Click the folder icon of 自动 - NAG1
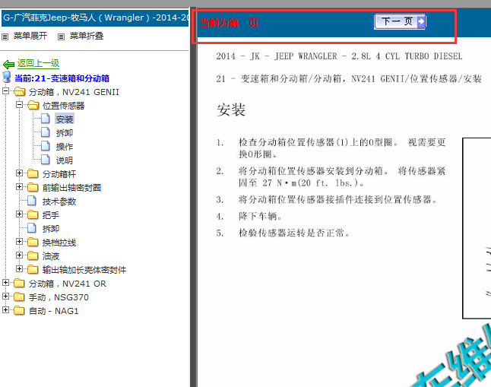 coord(20,310)
